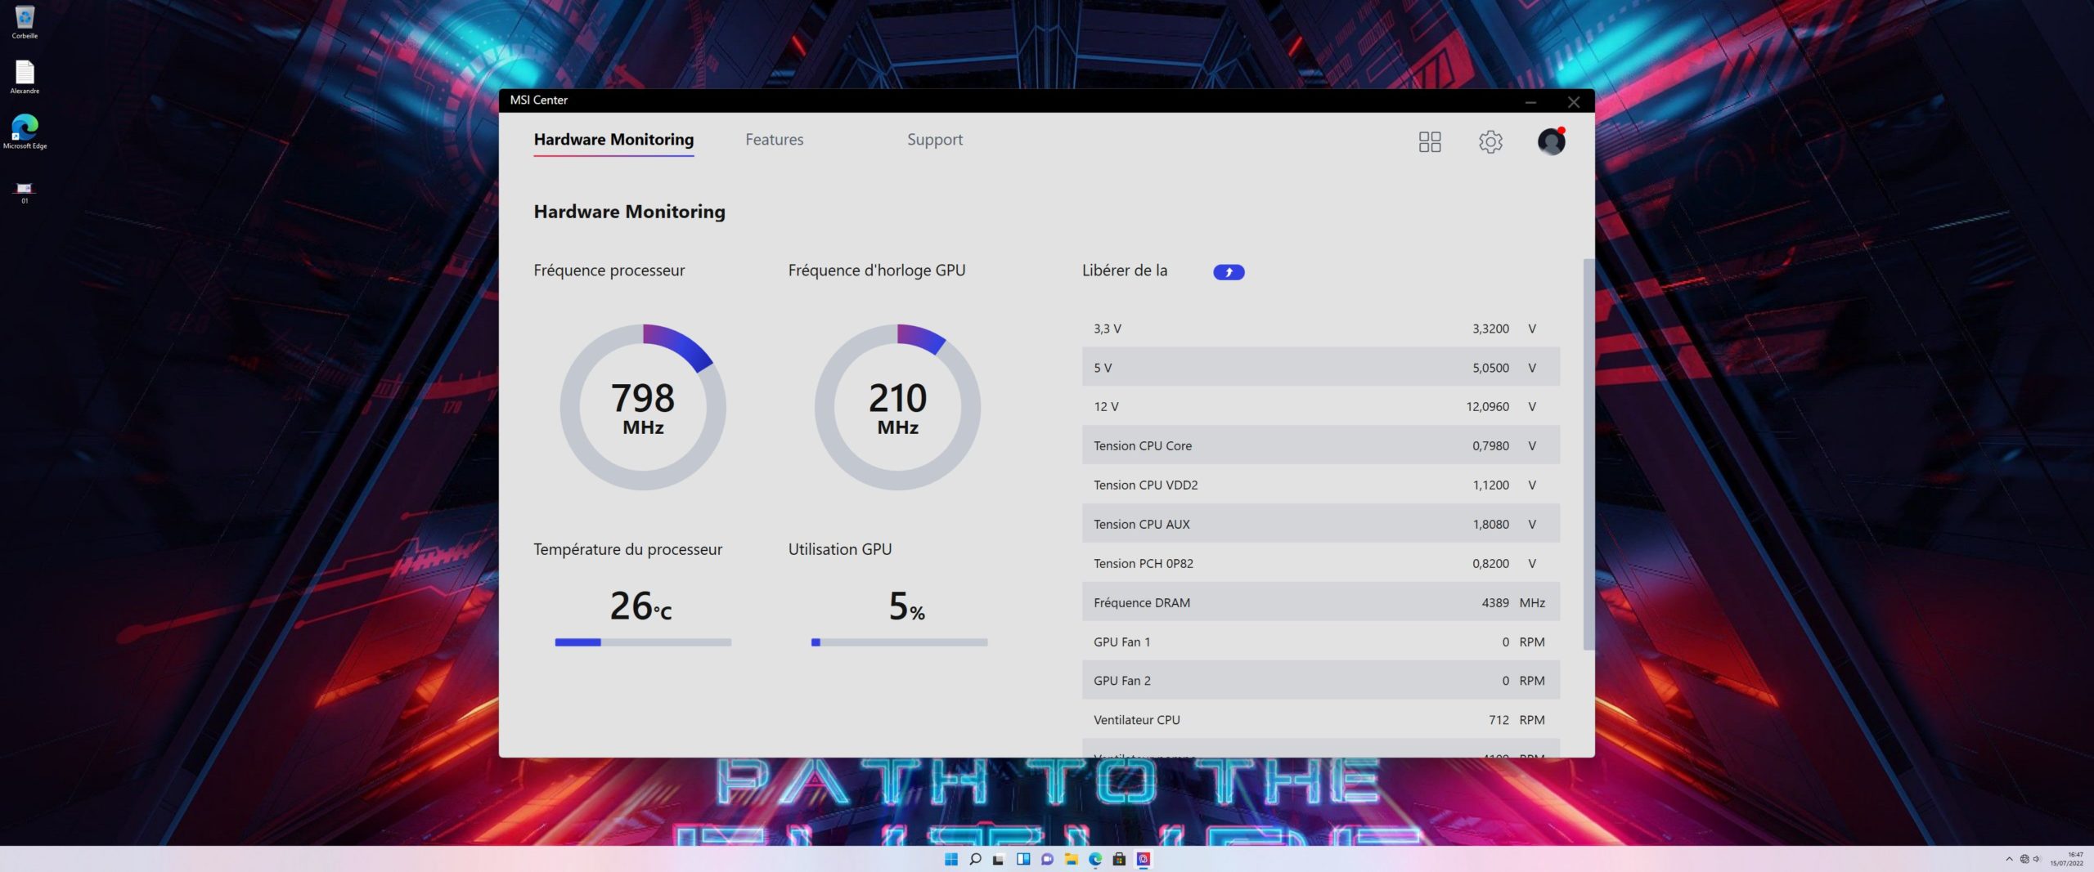Open the MSI Center grid view icon
The height and width of the screenshot is (872, 2094).
1429,141
